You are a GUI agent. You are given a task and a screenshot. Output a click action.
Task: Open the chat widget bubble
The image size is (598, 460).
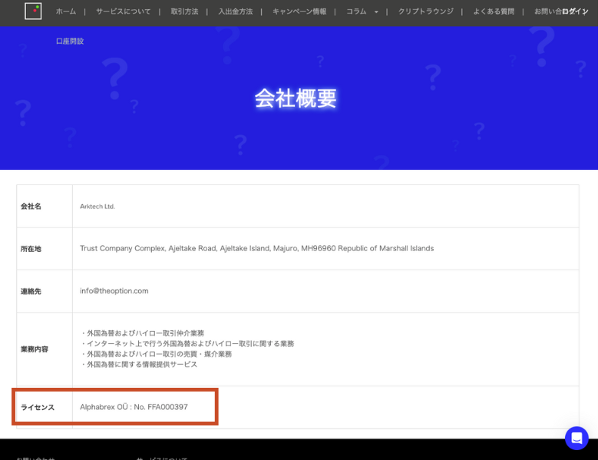coord(577,438)
